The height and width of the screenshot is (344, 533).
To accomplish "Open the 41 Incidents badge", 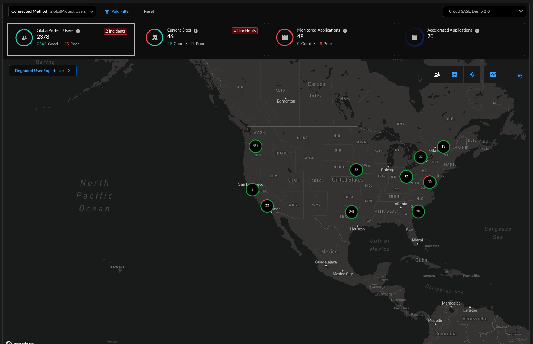I will coord(245,31).
